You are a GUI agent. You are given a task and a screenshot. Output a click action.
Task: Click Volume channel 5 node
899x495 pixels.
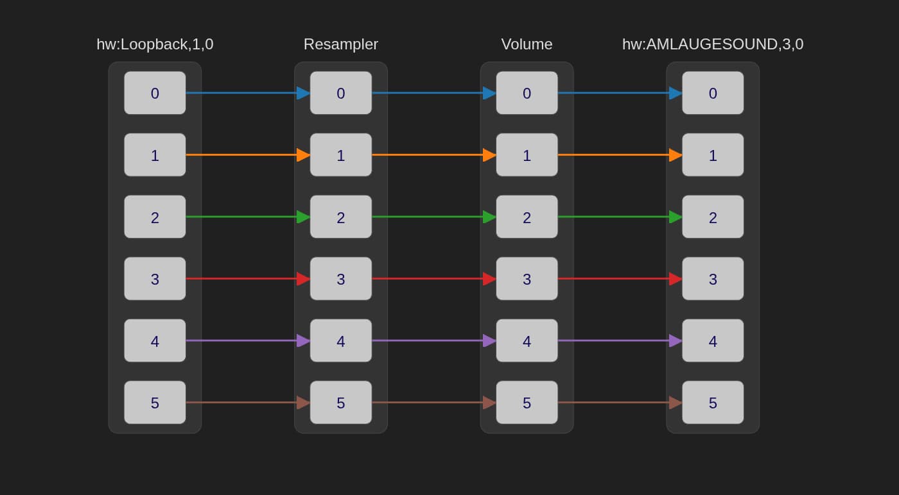pos(527,403)
